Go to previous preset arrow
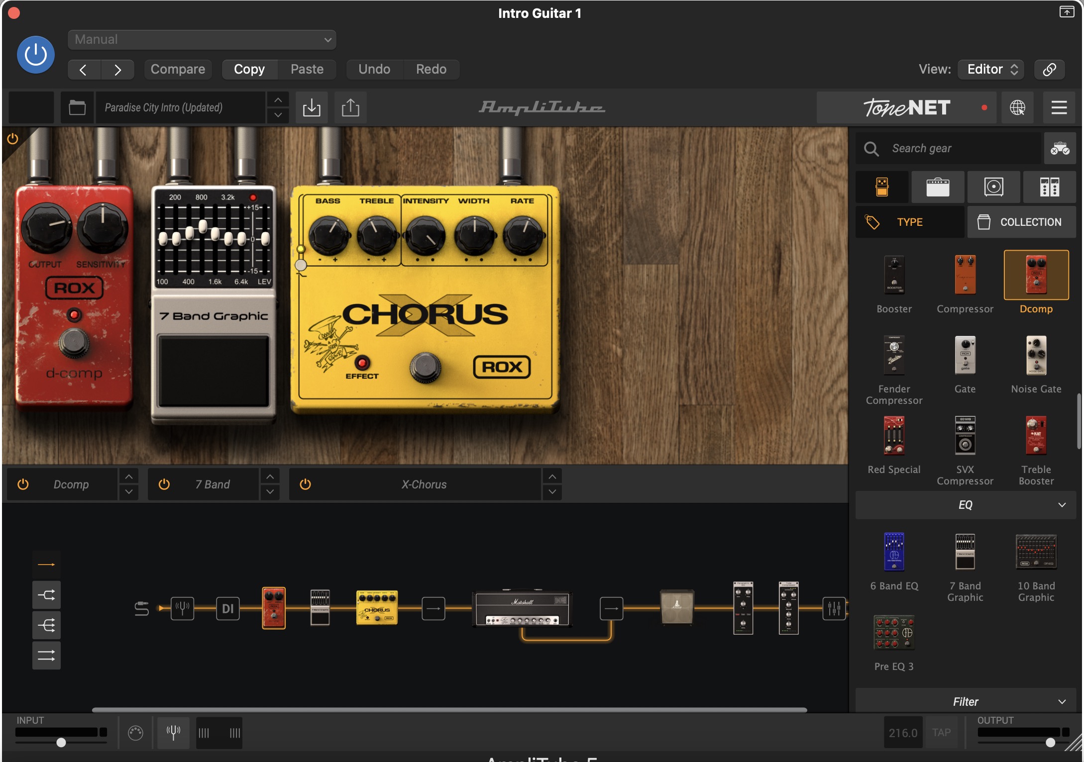The image size is (1084, 762). coord(84,70)
